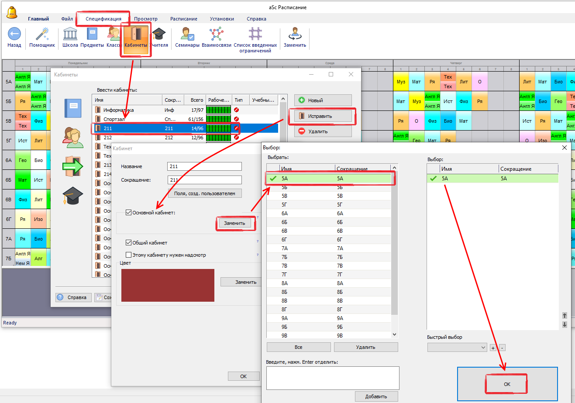Viewport: 575px width, 403px height.
Task: Click the move-up arrow in Выбор dialog
Action: [564, 316]
